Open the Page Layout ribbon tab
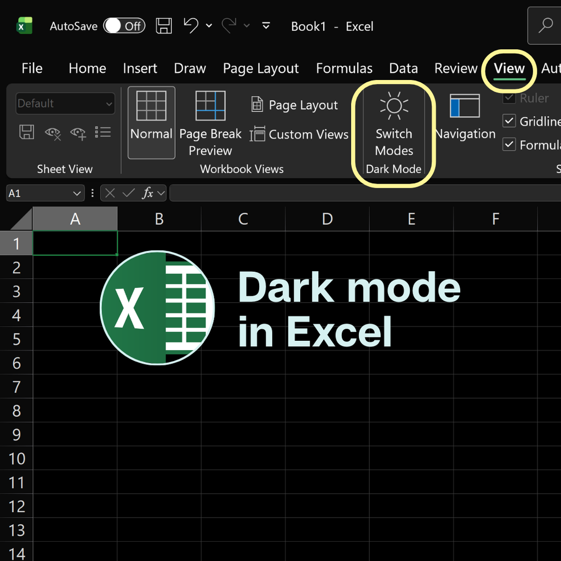The height and width of the screenshot is (561, 561). [261, 68]
